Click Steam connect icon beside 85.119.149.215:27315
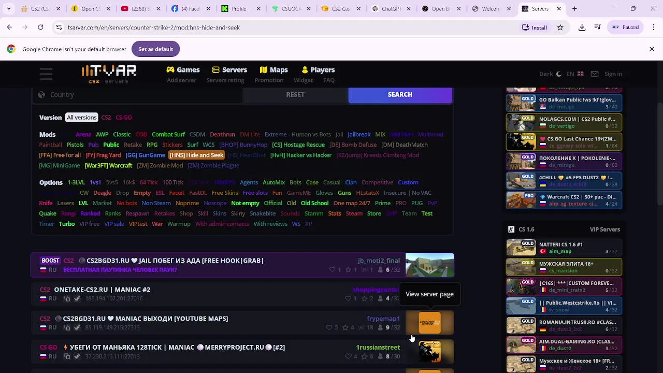This screenshot has width=663, height=373. pos(77,328)
